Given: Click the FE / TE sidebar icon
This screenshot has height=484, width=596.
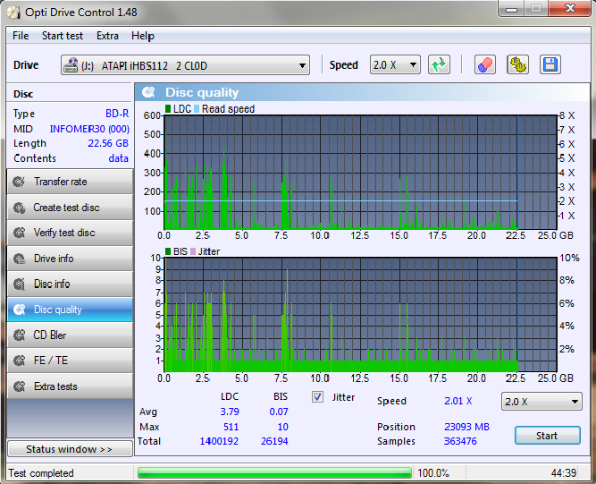Looking at the screenshot, I should coord(19,361).
